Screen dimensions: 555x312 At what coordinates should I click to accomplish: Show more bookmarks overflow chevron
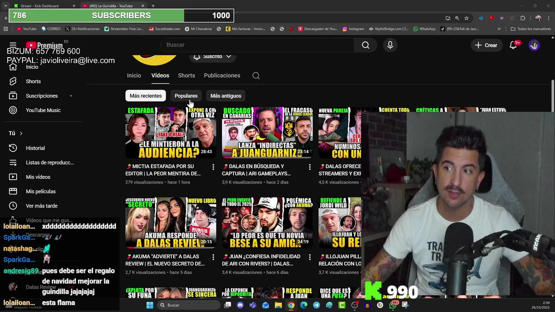(499, 29)
